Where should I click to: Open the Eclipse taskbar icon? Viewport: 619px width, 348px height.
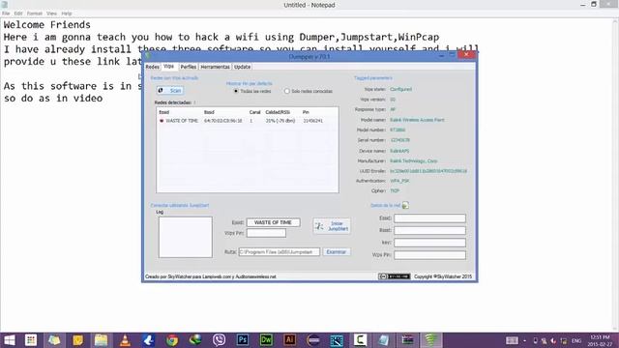tap(313, 340)
